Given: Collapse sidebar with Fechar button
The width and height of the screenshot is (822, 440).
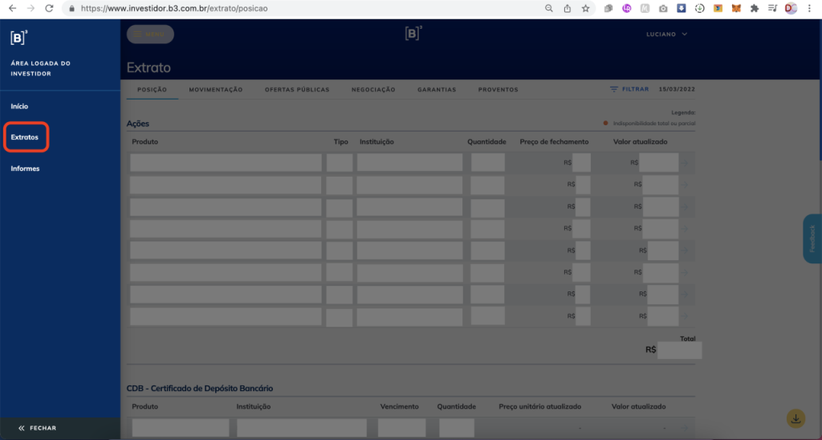Looking at the screenshot, I should (x=37, y=429).
